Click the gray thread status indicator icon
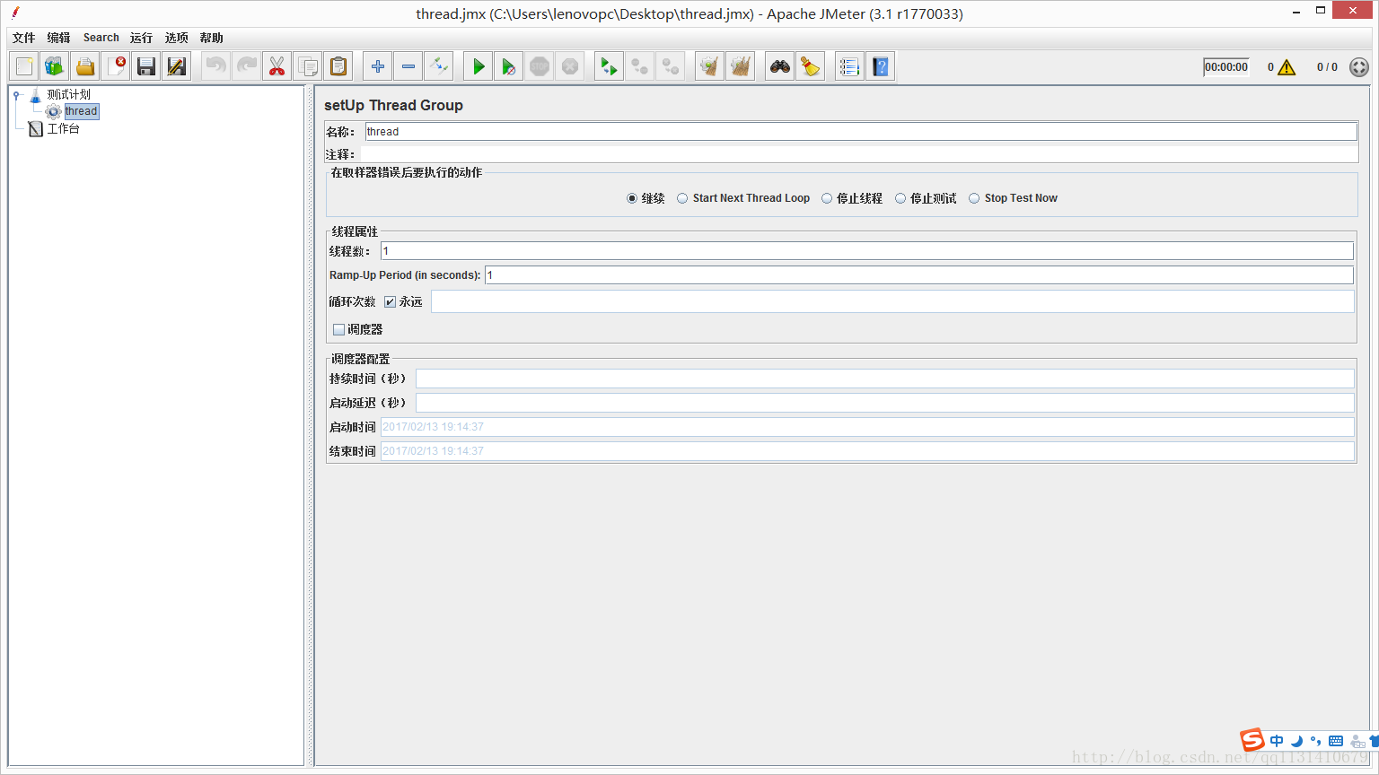 point(1359,67)
